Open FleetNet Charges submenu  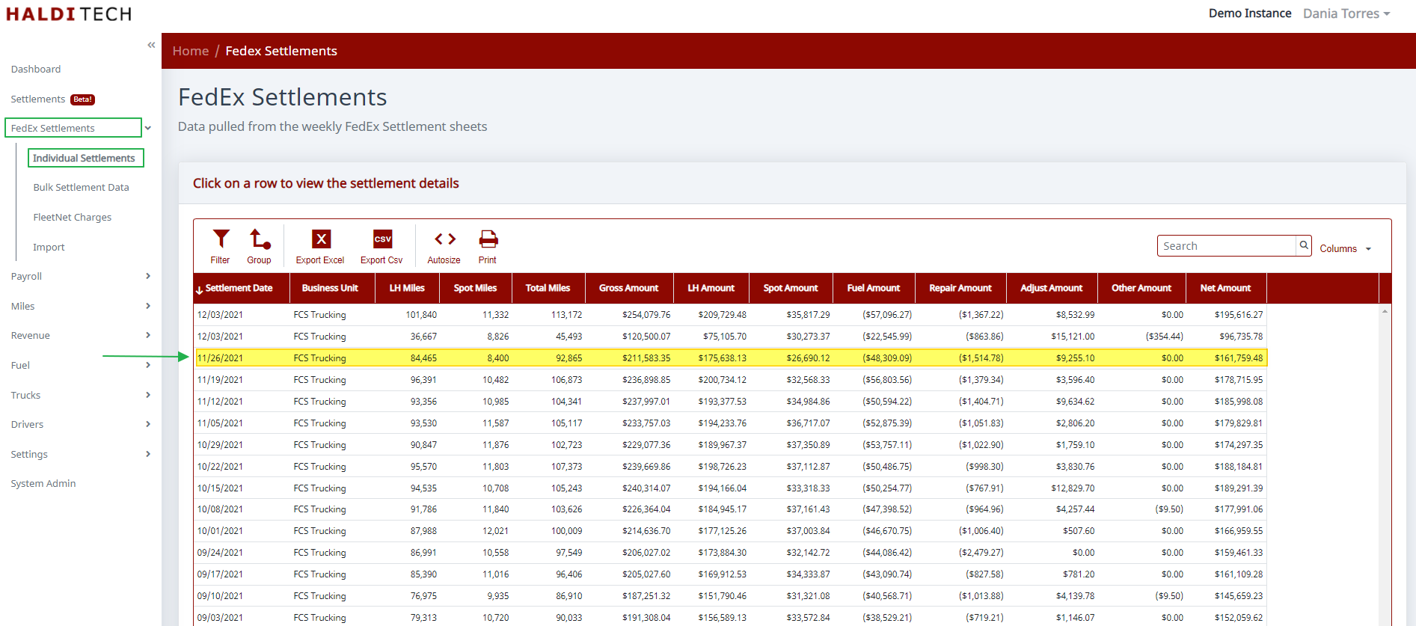click(72, 217)
